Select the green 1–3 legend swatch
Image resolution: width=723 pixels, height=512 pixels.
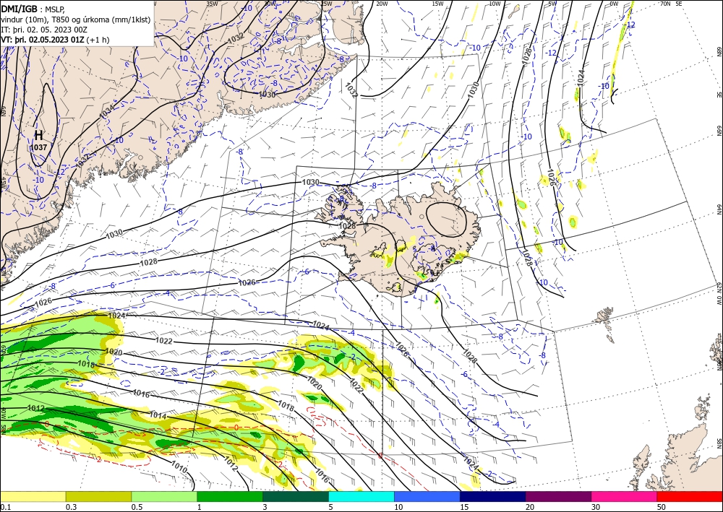(230, 496)
